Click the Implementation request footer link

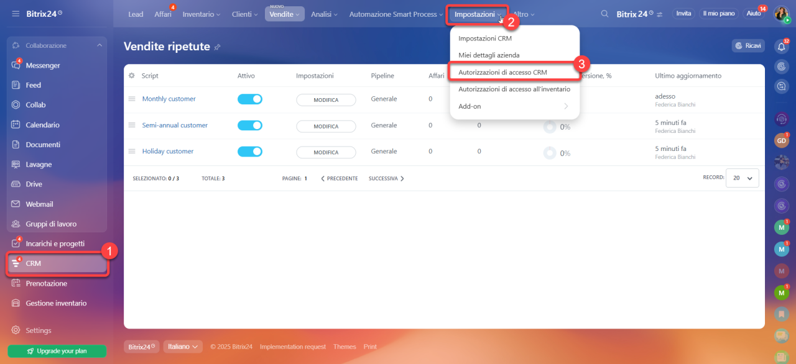293,347
